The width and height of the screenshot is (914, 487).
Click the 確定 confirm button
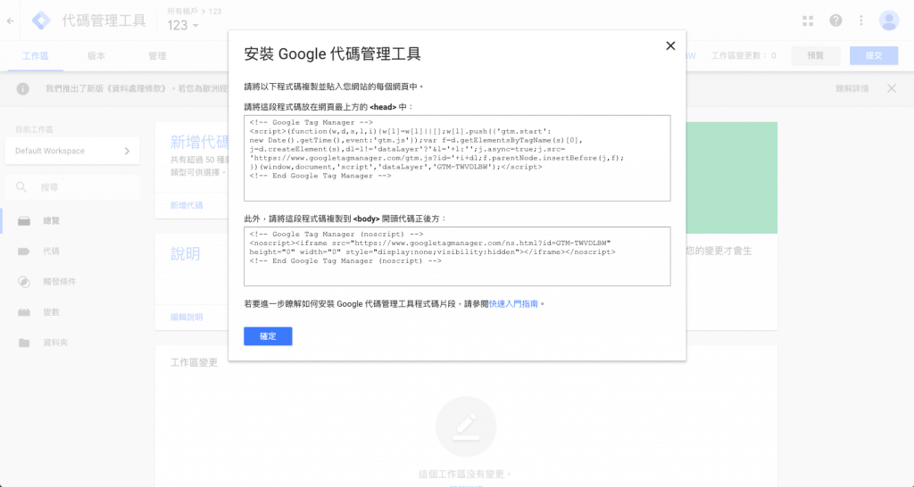tap(268, 336)
